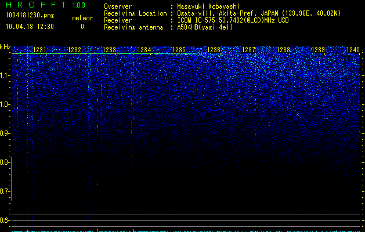Screen dimensions: 365x232
Task: Click the 0.9 kHz axis label
Action: [5, 133]
